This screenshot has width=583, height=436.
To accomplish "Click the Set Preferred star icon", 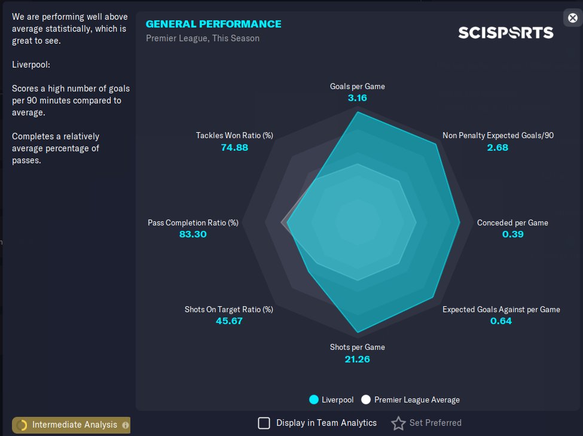I will tap(398, 423).
